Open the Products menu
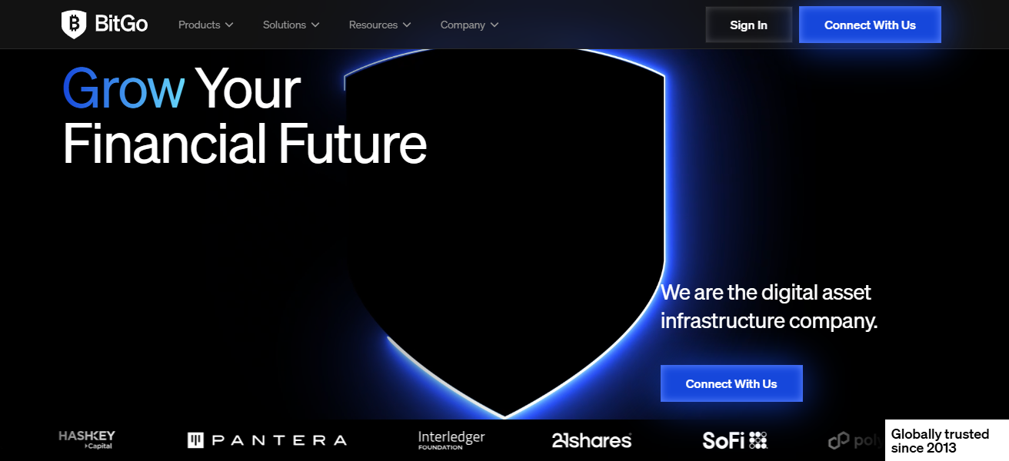Screen dimensions: 1009x461 point(199,25)
